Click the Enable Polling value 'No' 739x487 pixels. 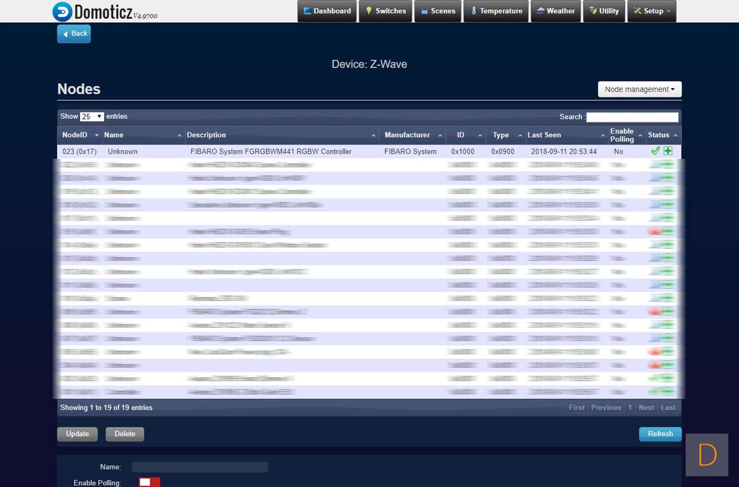(x=618, y=152)
